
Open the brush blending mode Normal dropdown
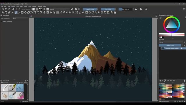point(60,9)
